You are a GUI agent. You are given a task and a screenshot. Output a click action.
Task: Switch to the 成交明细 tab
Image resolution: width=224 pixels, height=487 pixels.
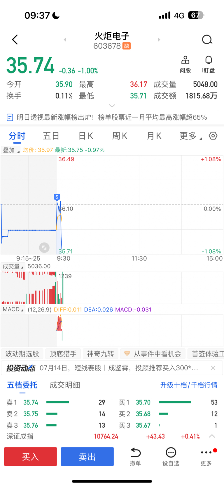click(65, 385)
